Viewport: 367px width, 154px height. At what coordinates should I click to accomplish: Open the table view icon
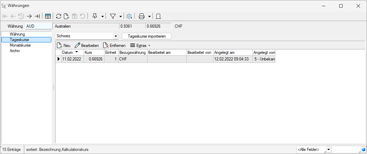click(48, 16)
